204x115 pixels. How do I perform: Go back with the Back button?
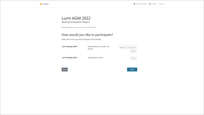[x=65, y=70]
